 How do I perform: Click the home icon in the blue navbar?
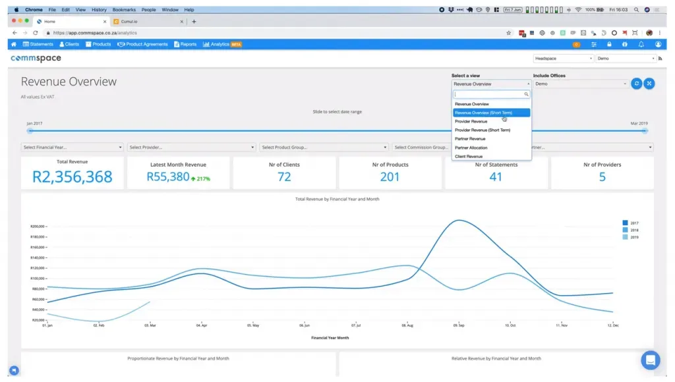pos(14,44)
